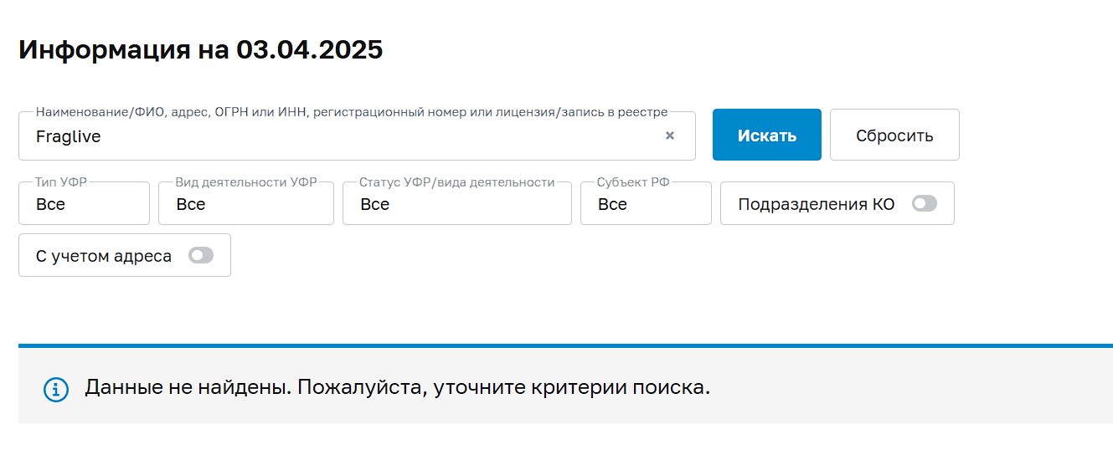Click the search field's "Наименование/ФИО" floating label

[x=352, y=112]
